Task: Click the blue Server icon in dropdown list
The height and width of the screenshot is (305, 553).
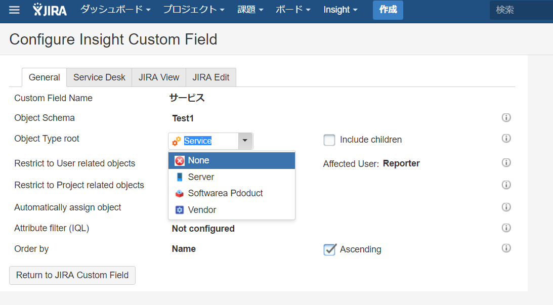Action: (180, 177)
